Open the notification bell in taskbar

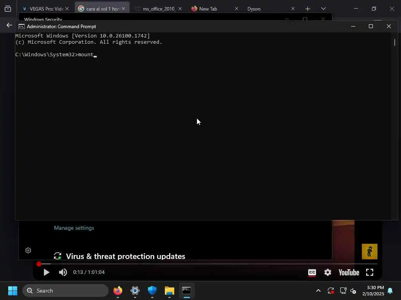click(390, 291)
